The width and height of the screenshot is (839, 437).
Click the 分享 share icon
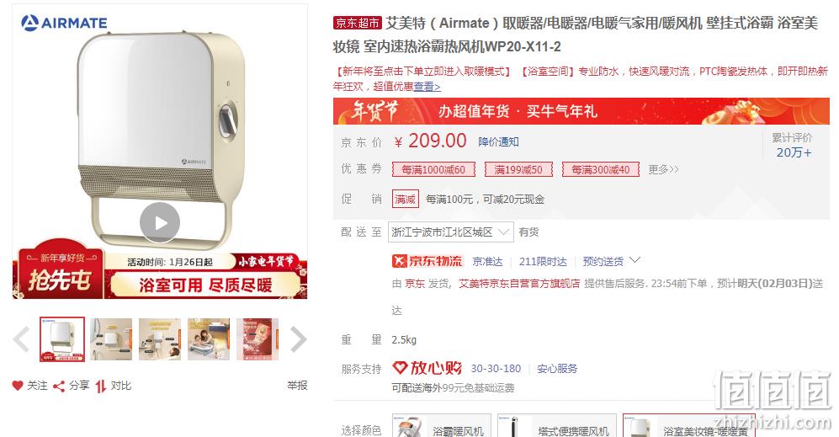pyautogui.click(x=59, y=386)
